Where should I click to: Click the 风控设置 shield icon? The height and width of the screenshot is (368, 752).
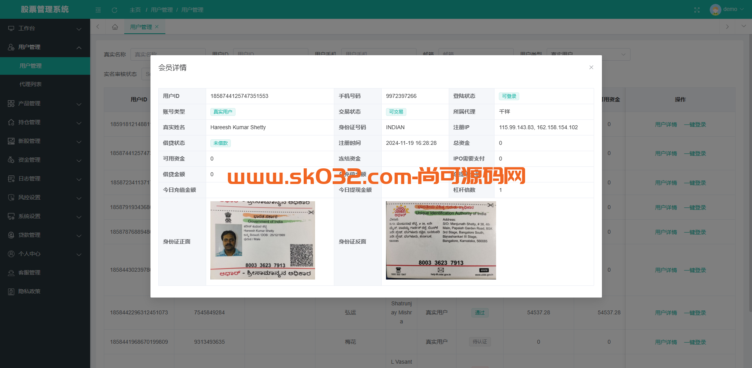tap(11, 197)
